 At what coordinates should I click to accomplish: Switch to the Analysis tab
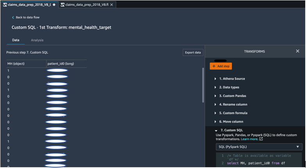(37, 40)
